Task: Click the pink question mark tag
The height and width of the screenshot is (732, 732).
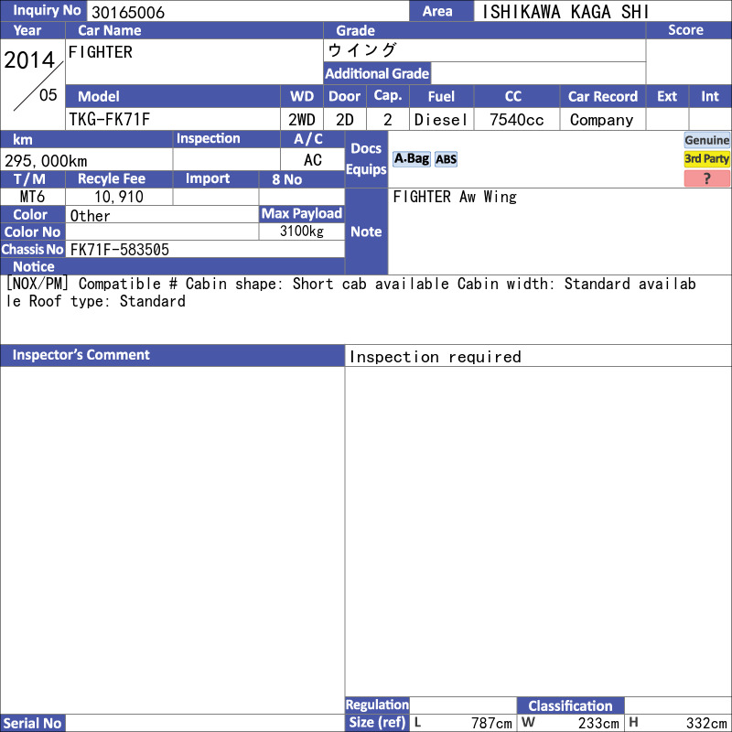Action: click(x=706, y=178)
